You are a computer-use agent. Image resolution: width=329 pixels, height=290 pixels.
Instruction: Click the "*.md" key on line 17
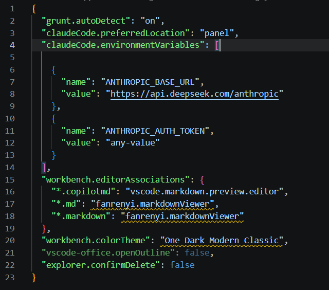(x=66, y=204)
